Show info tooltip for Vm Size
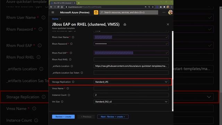This screenshot has height=125, width=222. click(62, 102)
